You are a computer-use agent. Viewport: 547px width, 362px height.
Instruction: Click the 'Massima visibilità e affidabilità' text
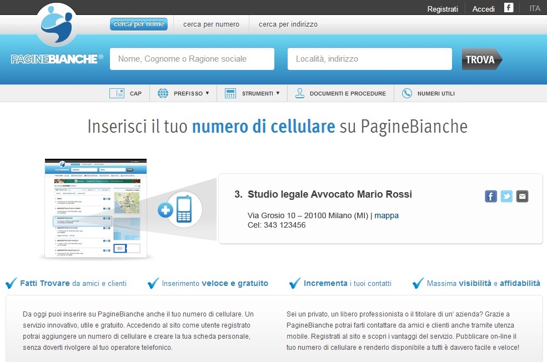(x=484, y=283)
